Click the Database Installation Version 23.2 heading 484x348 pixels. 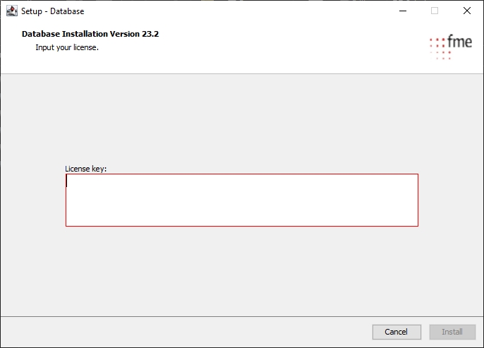pos(90,34)
